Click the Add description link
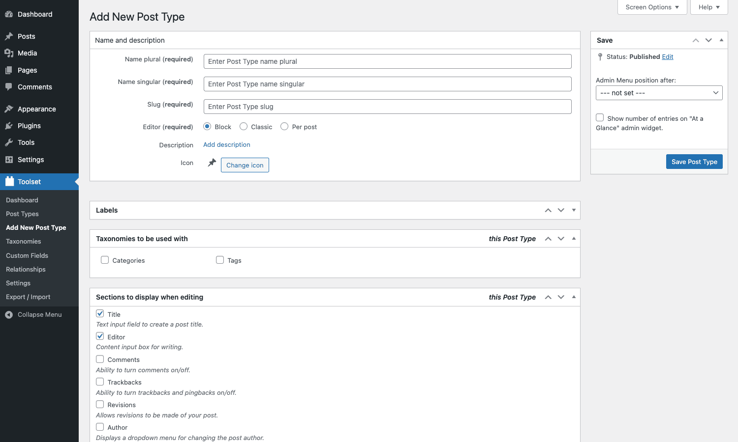Image resolution: width=738 pixels, height=442 pixels. [227, 144]
